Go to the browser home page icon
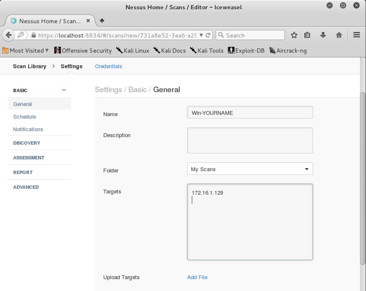The height and width of the screenshot is (291, 366). pos(339,35)
